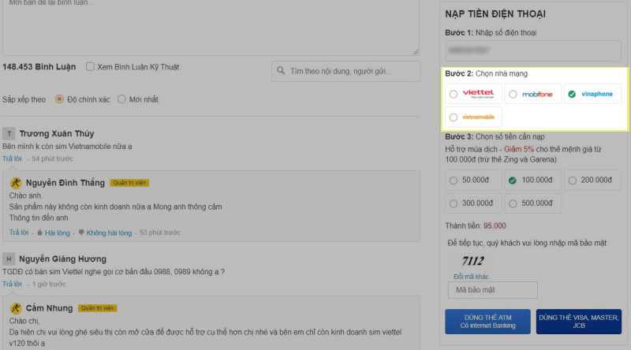Click the thumbs-up icon beside Hài lòng
631x350 pixels.
[40, 233]
